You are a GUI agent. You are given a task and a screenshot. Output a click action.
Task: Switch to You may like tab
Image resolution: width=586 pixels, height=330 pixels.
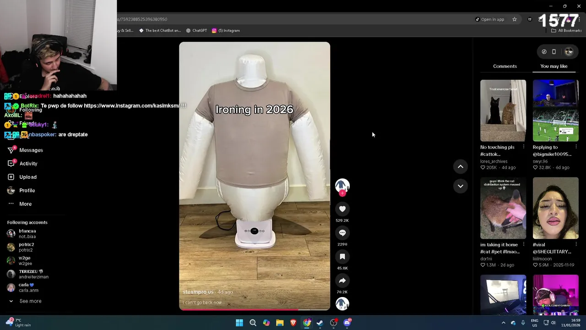554,66
